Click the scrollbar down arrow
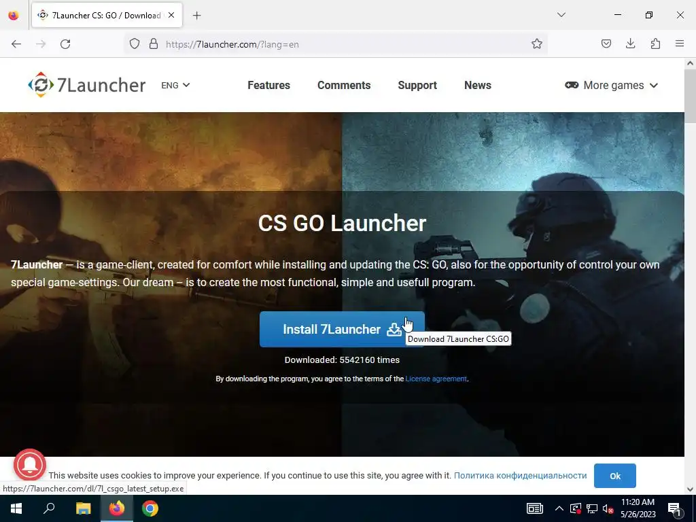The width and height of the screenshot is (696, 522). [x=690, y=489]
